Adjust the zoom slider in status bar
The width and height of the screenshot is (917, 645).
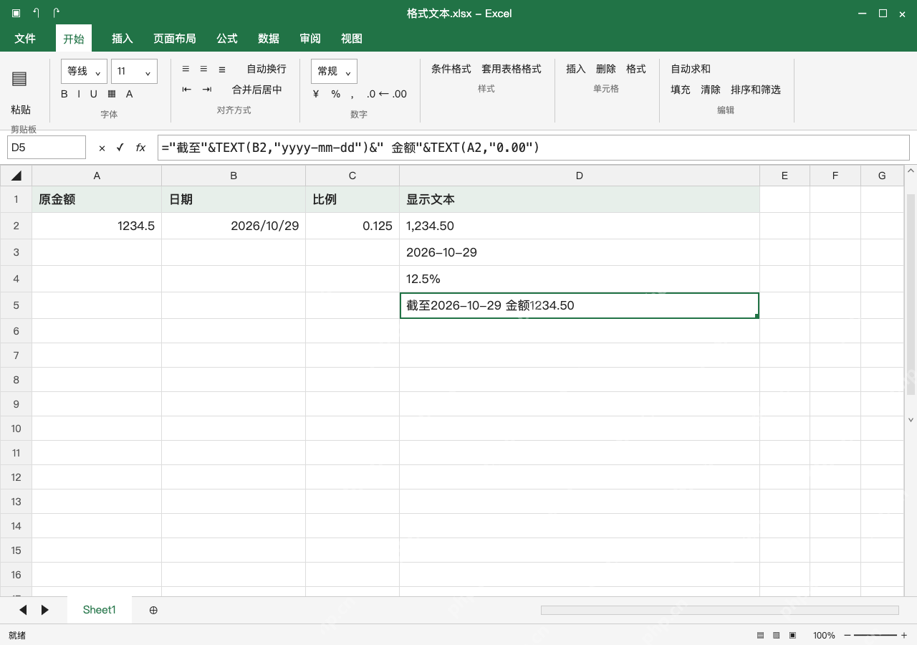pyautogui.click(x=875, y=635)
